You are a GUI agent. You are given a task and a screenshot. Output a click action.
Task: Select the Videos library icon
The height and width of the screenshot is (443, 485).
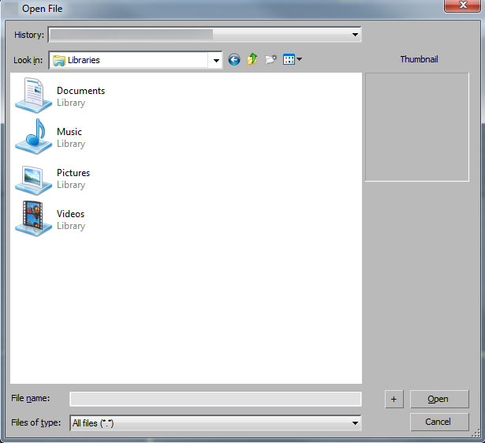pyautogui.click(x=33, y=219)
